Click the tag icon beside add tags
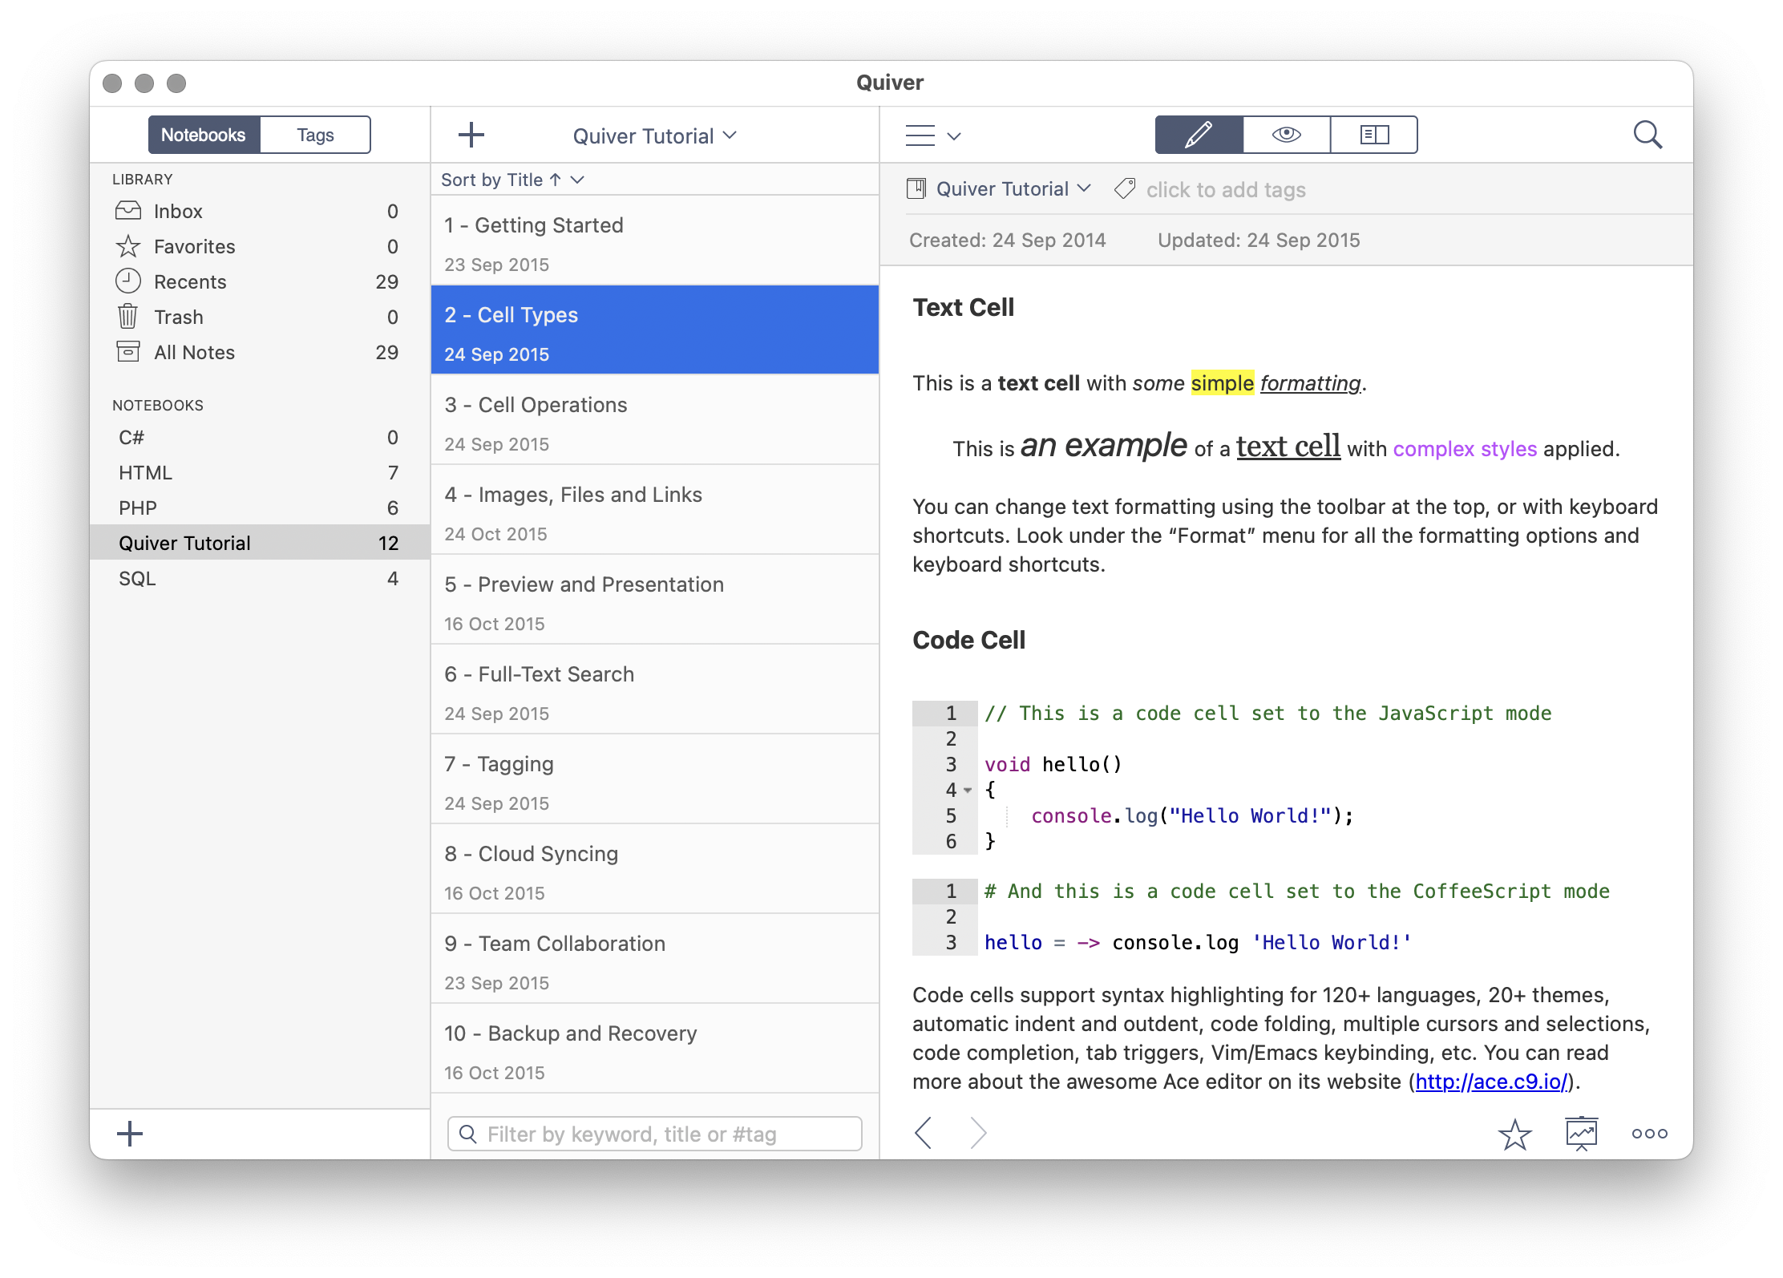The height and width of the screenshot is (1278, 1783). (1125, 189)
